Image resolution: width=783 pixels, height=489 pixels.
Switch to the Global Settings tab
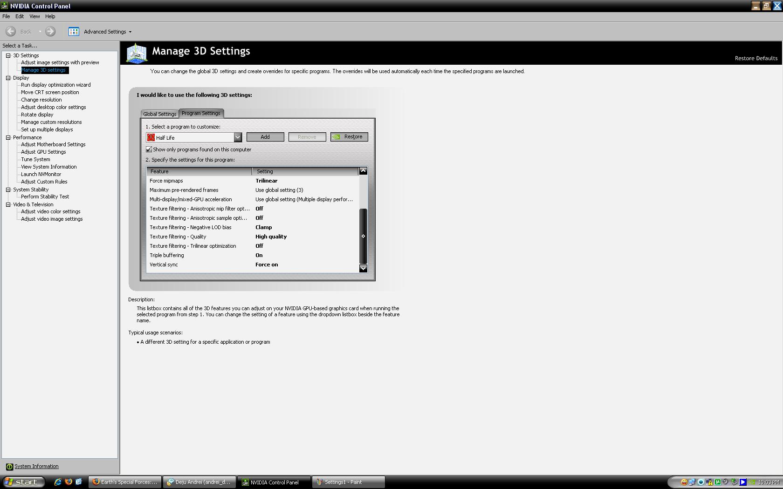[160, 114]
